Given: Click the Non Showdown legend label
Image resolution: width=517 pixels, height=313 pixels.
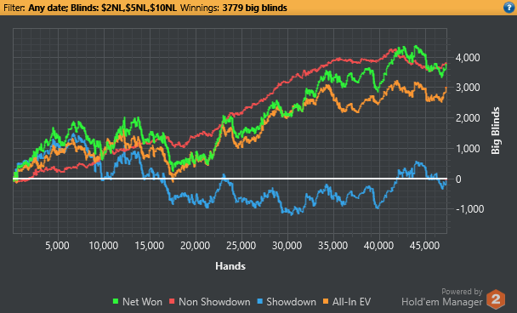Looking at the screenshot, I should click(214, 301).
